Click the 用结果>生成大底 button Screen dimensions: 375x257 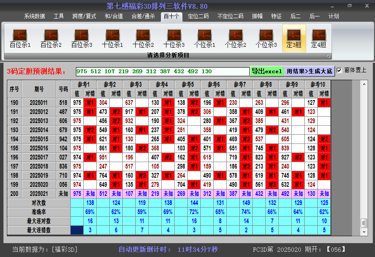(x=310, y=71)
